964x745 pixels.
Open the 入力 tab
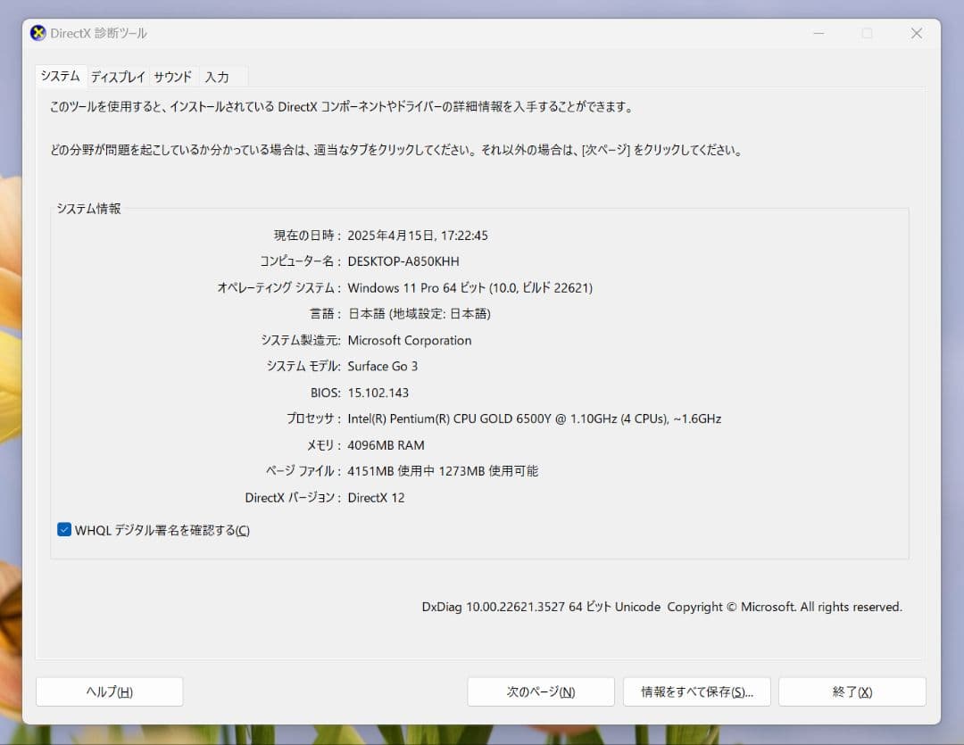217,77
